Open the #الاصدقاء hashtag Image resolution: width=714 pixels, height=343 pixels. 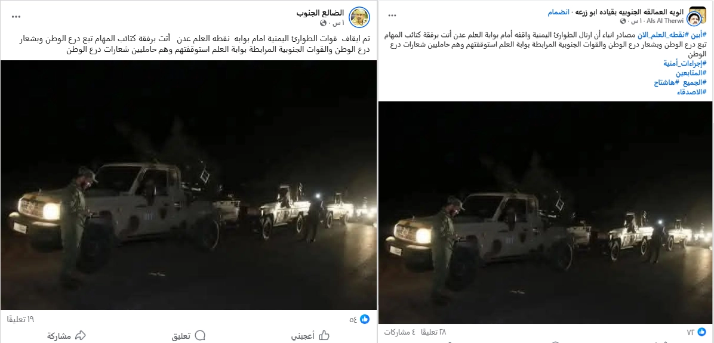[x=692, y=92]
